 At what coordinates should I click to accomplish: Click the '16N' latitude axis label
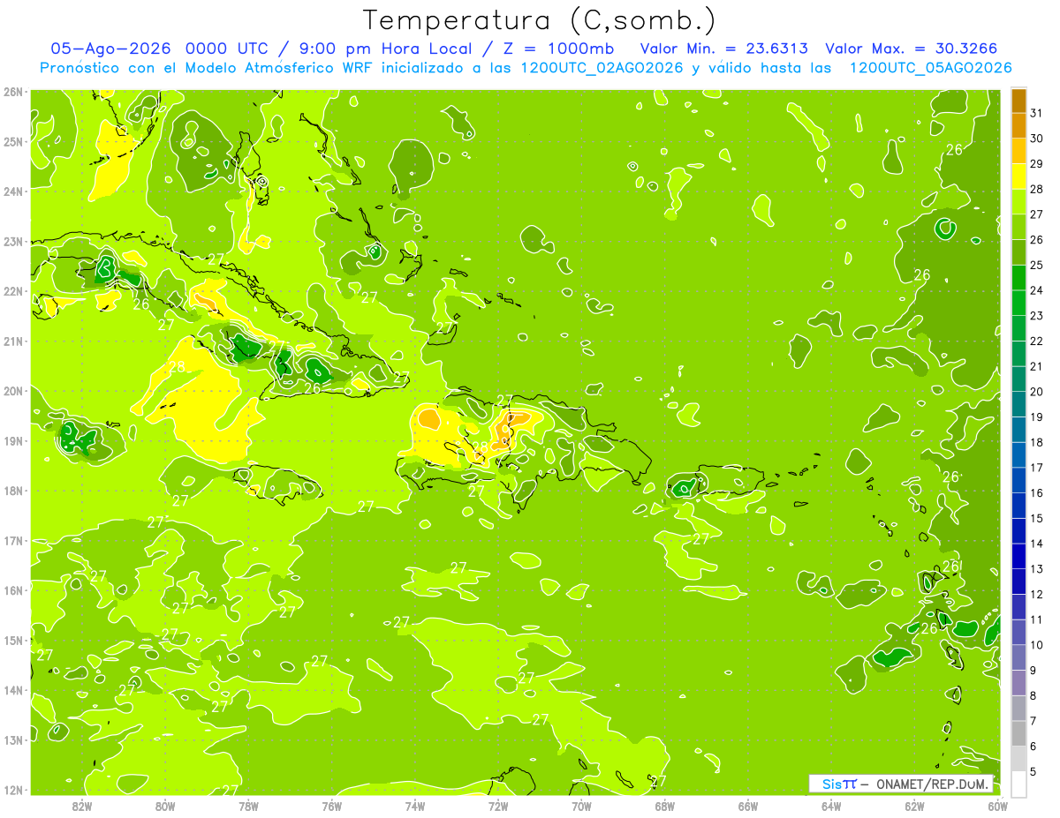click(13, 590)
